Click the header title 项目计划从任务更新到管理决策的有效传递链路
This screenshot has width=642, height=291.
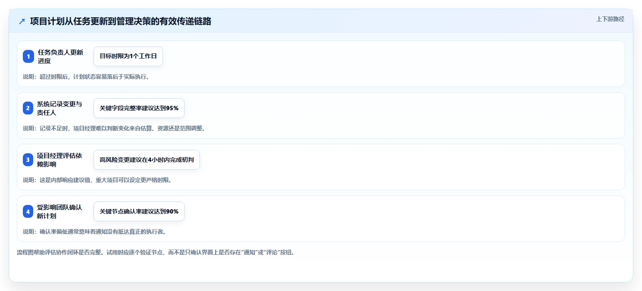coord(121,21)
